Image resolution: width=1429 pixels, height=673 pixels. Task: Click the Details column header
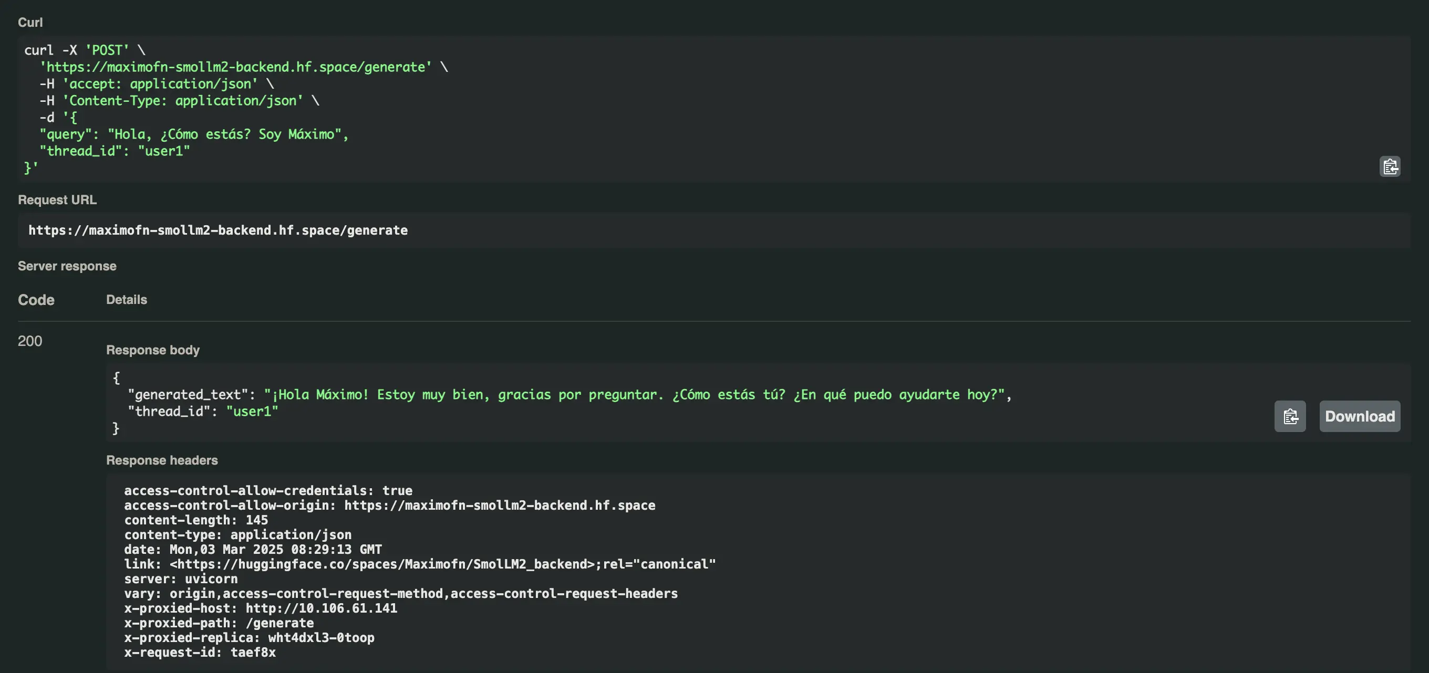click(x=127, y=299)
